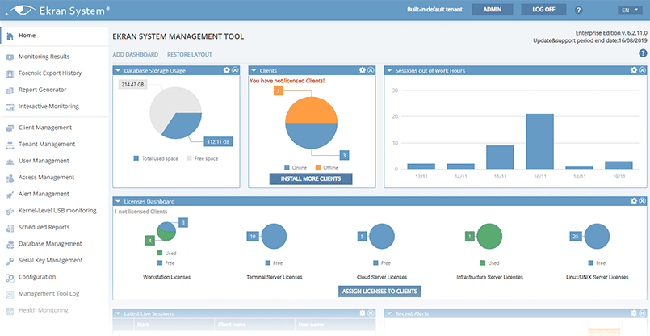Collapse the Sessions out of Work Hours widget

(389, 71)
